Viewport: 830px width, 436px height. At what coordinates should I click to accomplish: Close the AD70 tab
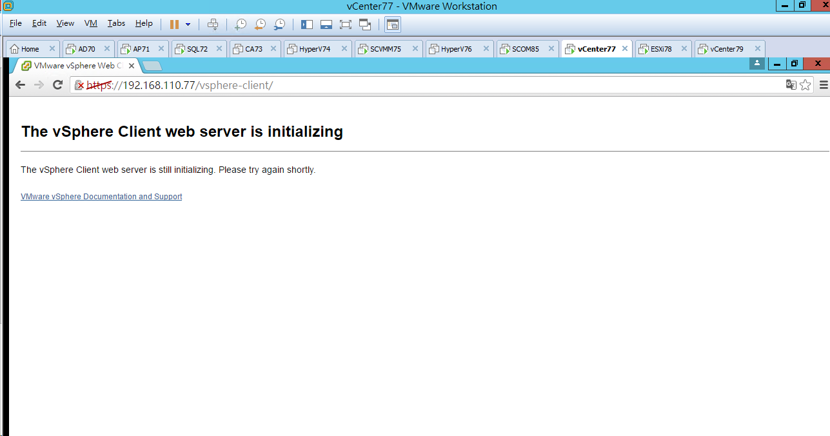pos(107,48)
